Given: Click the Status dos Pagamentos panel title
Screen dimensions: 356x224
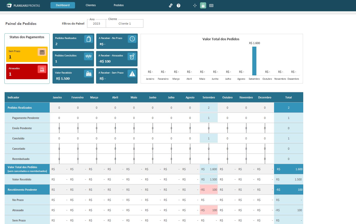Looking at the screenshot, I should click(x=27, y=37).
